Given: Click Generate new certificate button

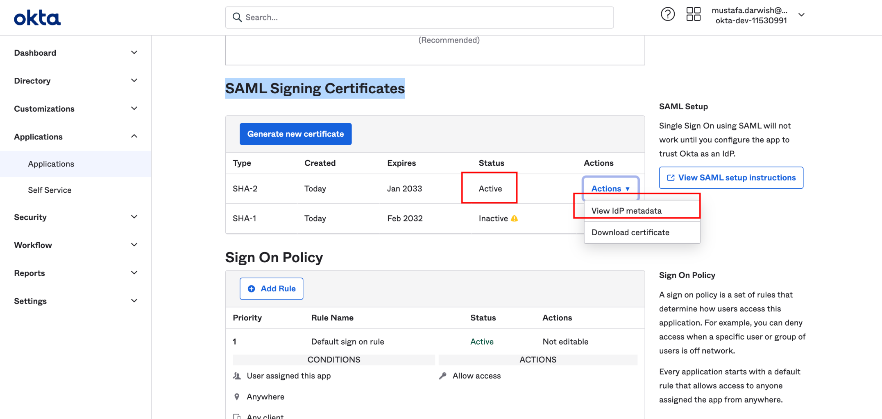Looking at the screenshot, I should pyautogui.click(x=295, y=134).
